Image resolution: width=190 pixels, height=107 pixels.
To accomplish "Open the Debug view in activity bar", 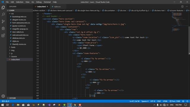I will pos(3,29).
